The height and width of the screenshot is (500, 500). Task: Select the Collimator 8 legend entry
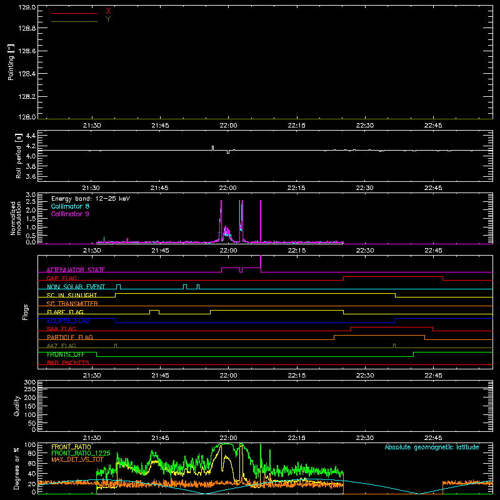pos(70,206)
